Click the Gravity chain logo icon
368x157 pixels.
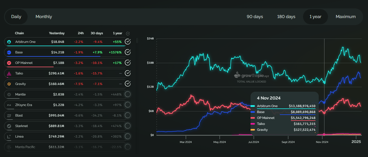9,84
